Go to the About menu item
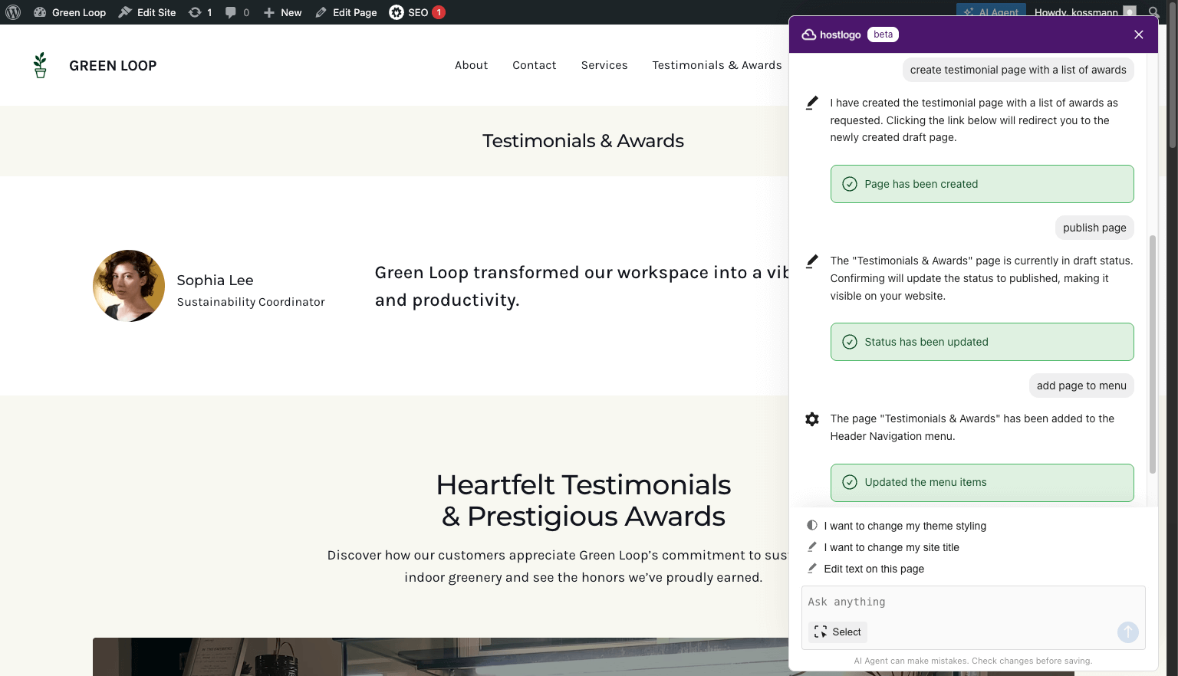Viewport: 1178px width, 676px height. tap(471, 65)
